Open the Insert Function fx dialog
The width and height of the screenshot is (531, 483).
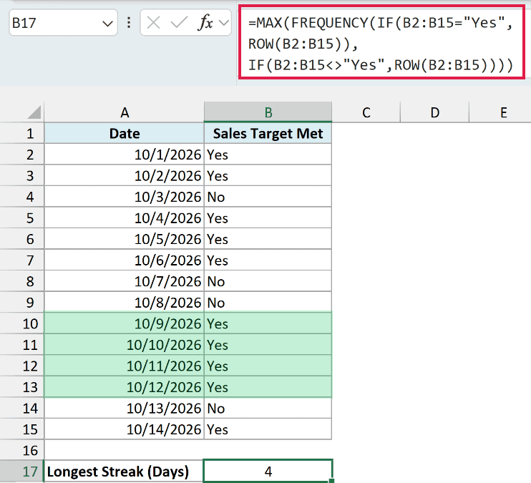pos(205,23)
